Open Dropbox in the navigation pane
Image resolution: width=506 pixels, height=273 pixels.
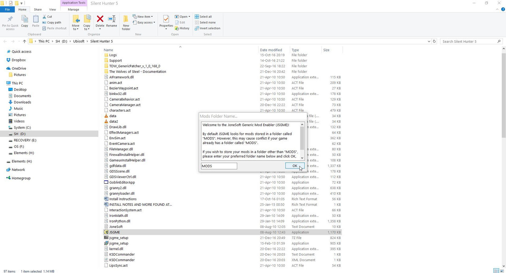16,60
